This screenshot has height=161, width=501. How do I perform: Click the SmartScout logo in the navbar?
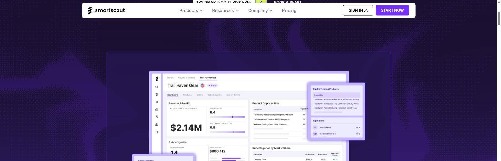[106, 10]
